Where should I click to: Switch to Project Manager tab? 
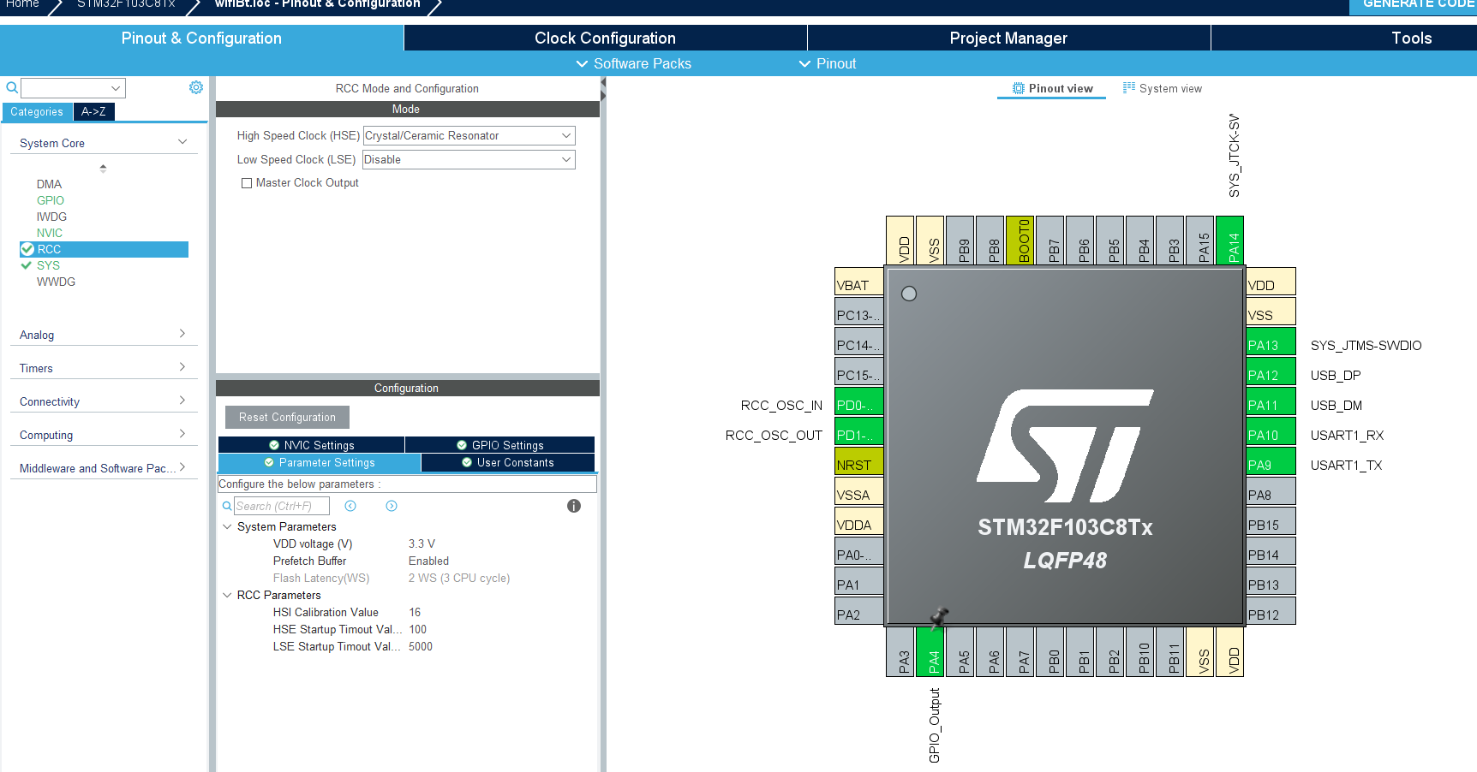point(1008,38)
